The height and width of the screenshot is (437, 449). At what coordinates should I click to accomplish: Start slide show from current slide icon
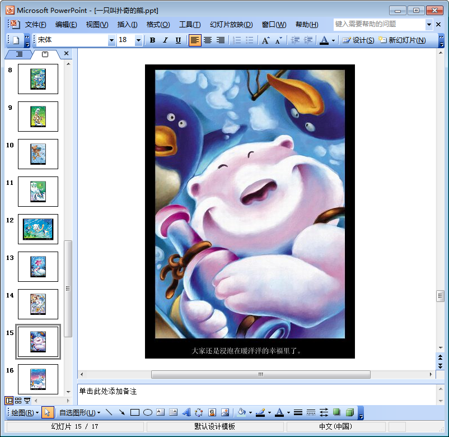pyautogui.click(x=27, y=401)
